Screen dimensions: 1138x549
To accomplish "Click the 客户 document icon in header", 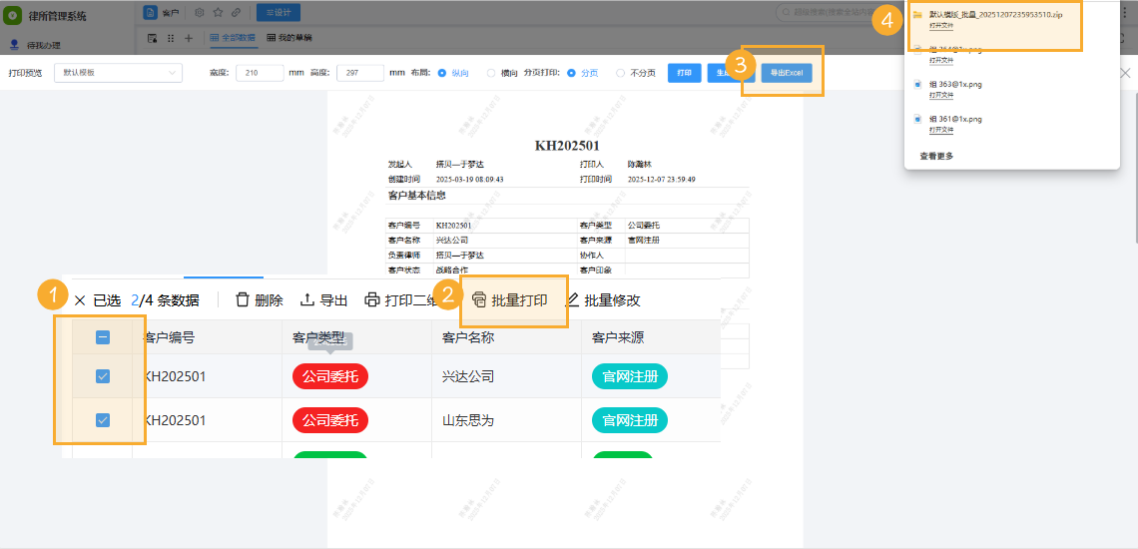I will [150, 12].
